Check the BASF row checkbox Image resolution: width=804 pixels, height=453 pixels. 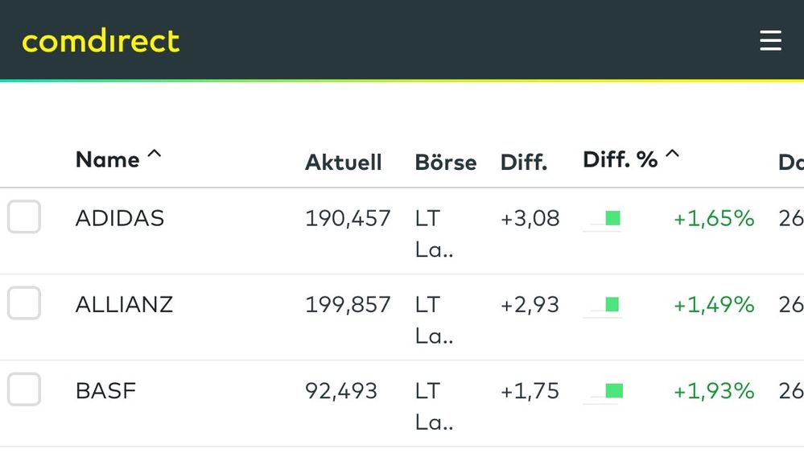[24, 390]
